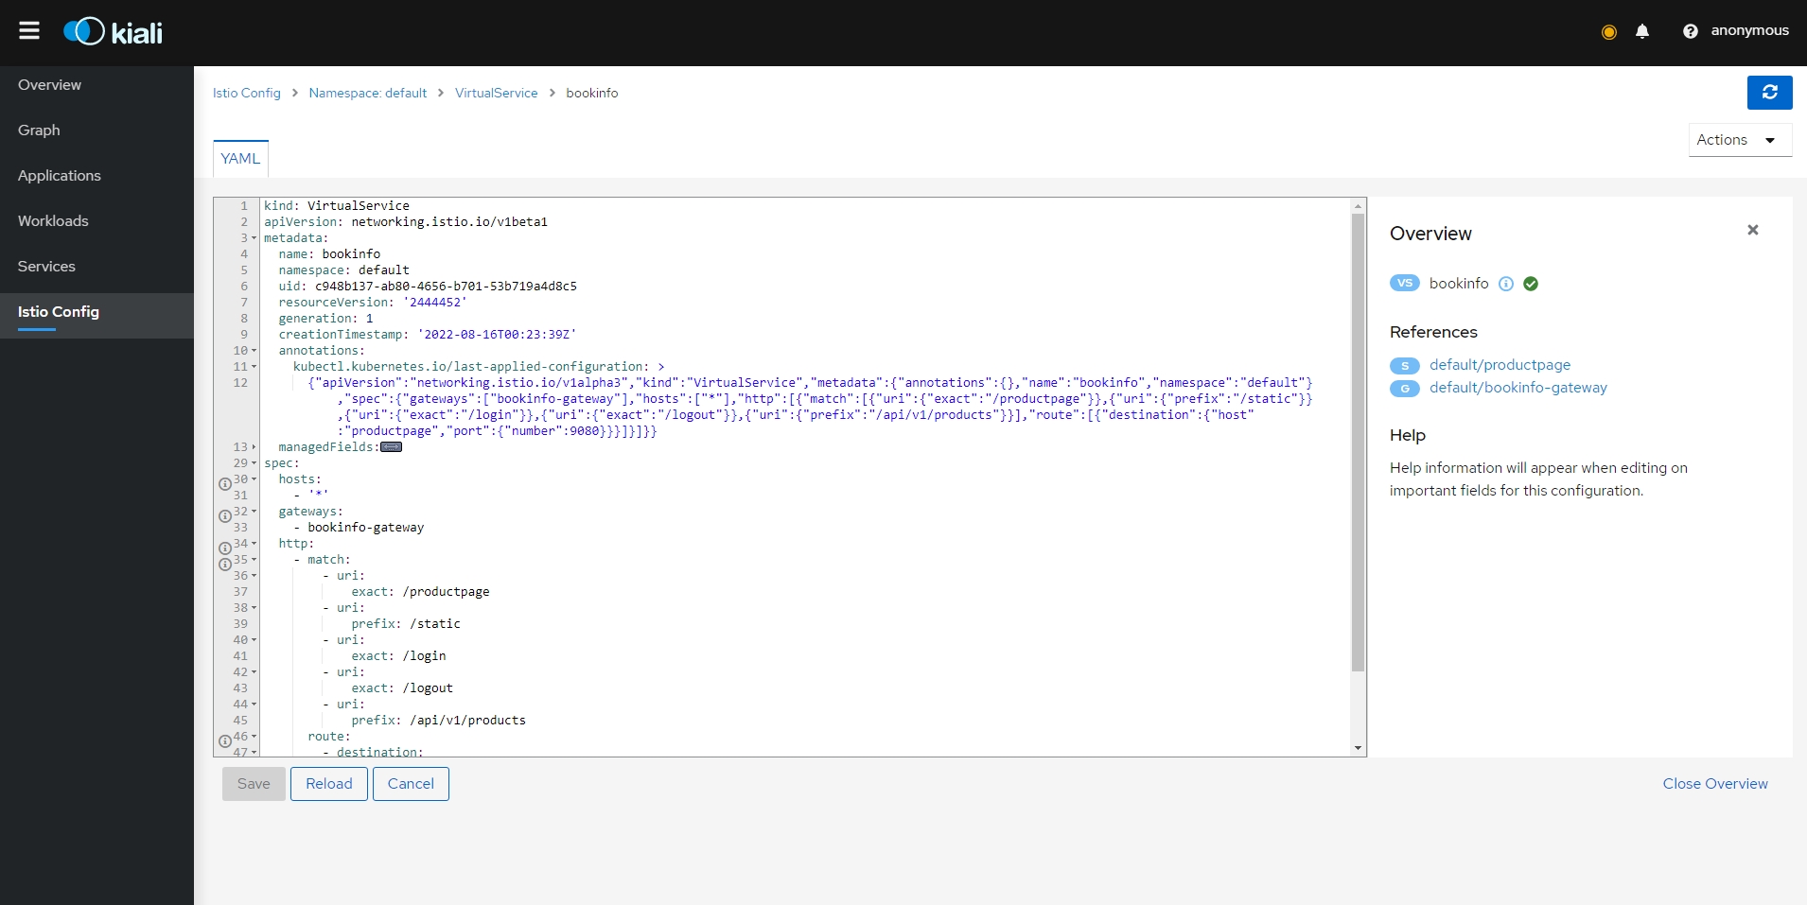The image size is (1807, 905).
Task: Click the info marker on line 30
Action: tap(225, 483)
